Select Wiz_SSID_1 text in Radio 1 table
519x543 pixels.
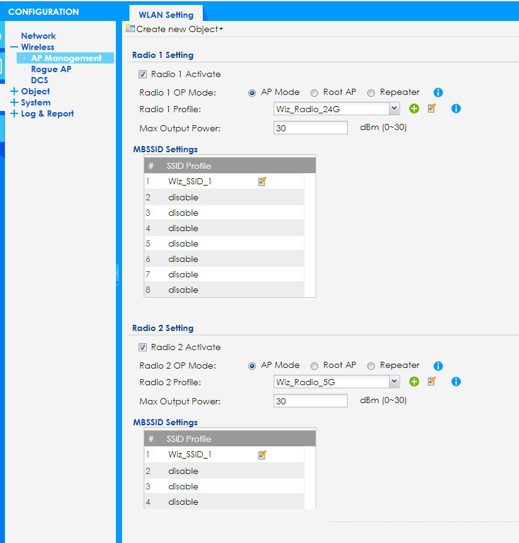coord(190,181)
